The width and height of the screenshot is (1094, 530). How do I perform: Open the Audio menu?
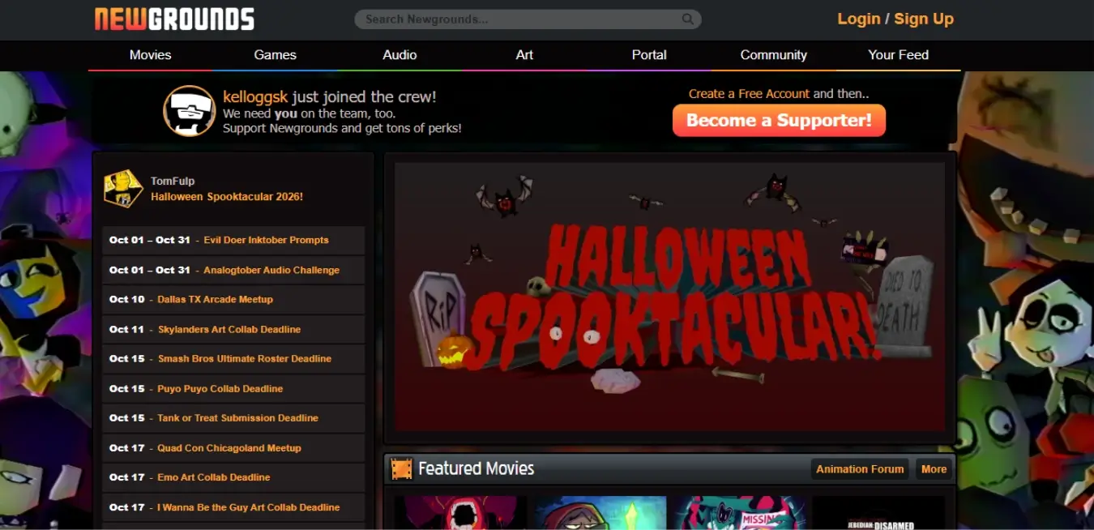coord(400,55)
